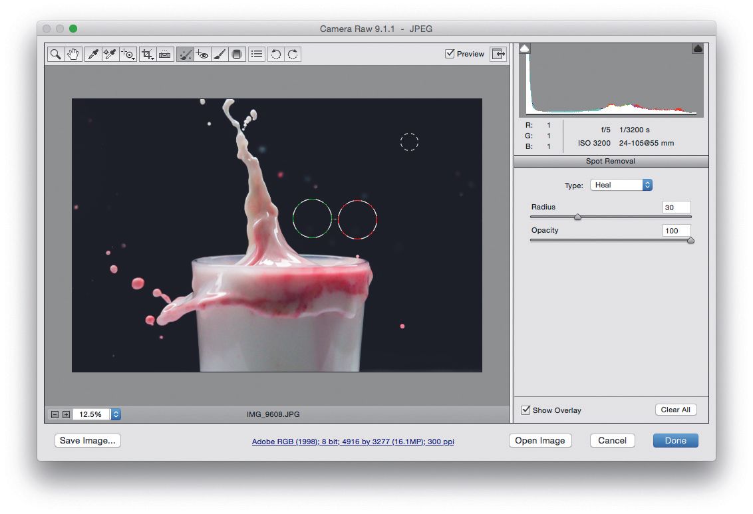Rotate the image counterclockwise
Viewport: 753px width, 514px height.
[276, 54]
